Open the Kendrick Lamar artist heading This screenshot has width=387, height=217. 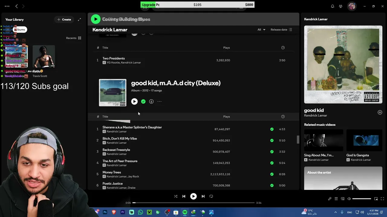110,30
